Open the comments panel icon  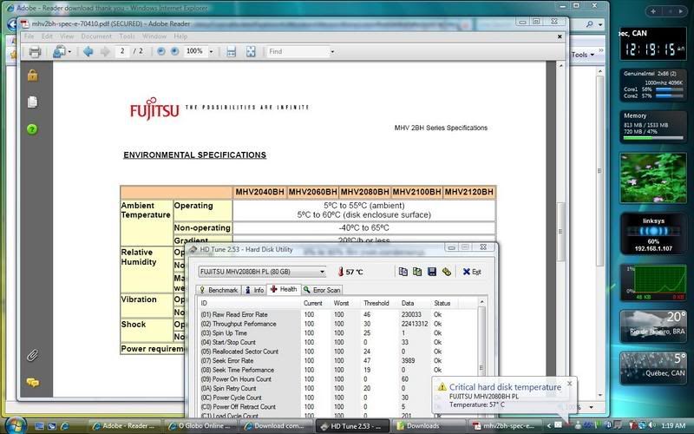(32, 382)
